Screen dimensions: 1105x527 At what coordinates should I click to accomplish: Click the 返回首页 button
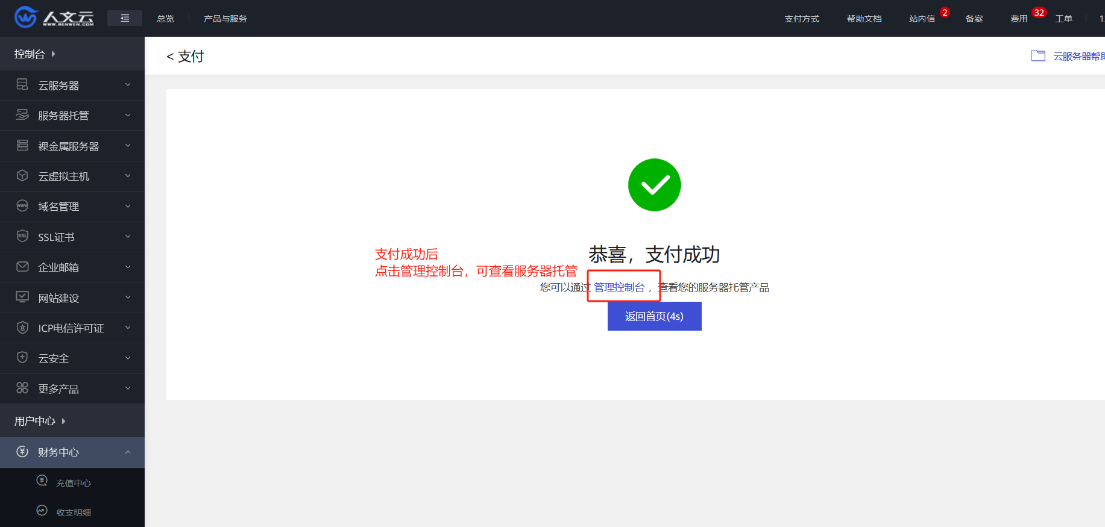pos(654,316)
